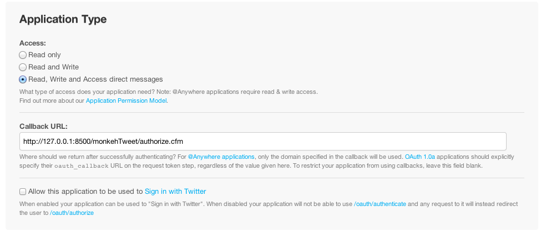The width and height of the screenshot is (546, 236).
Task: Select the Read only radio button
Action: pos(23,55)
